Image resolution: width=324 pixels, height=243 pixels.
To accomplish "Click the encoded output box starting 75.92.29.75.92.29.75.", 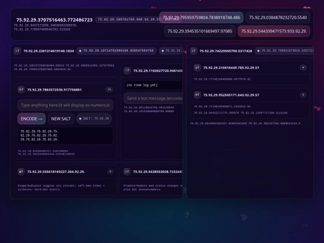I will click(x=65, y=136).
